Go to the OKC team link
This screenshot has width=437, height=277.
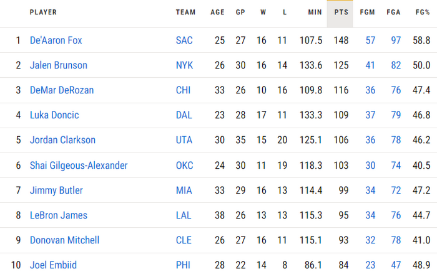point(185,166)
